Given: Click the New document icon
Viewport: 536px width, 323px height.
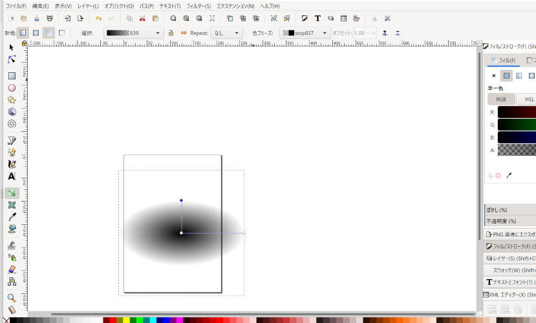Looking at the screenshot, I should 11,19.
